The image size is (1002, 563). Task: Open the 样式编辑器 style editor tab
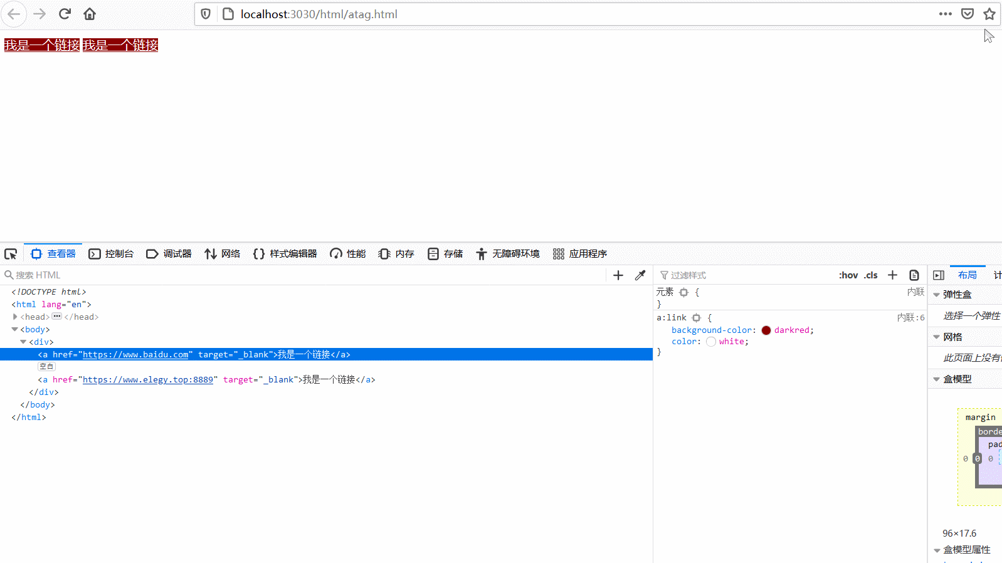(x=285, y=254)
